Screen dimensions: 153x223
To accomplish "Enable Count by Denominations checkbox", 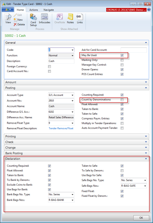I will point(122,100).
